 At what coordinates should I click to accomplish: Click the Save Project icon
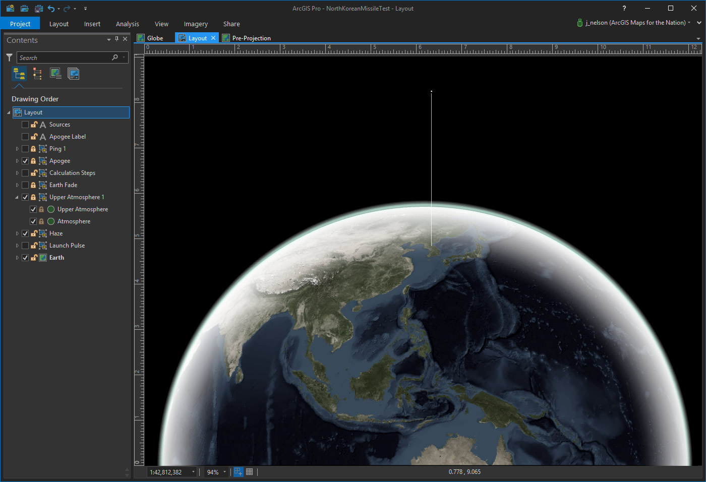click(38, 9)
